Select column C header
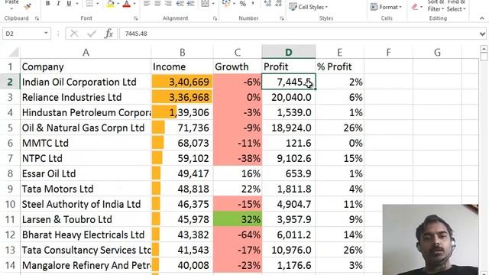Image resolution: width=489 pixels, height=275 pixels. 238,53
